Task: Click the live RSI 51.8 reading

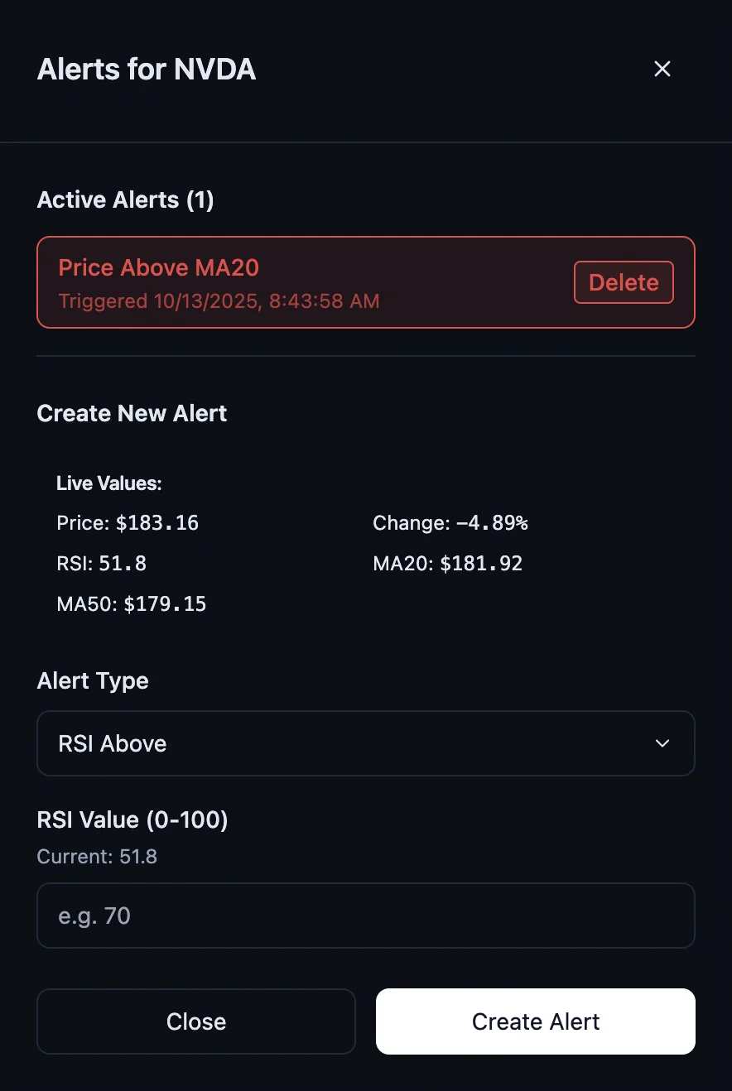Action: [122, 564]
